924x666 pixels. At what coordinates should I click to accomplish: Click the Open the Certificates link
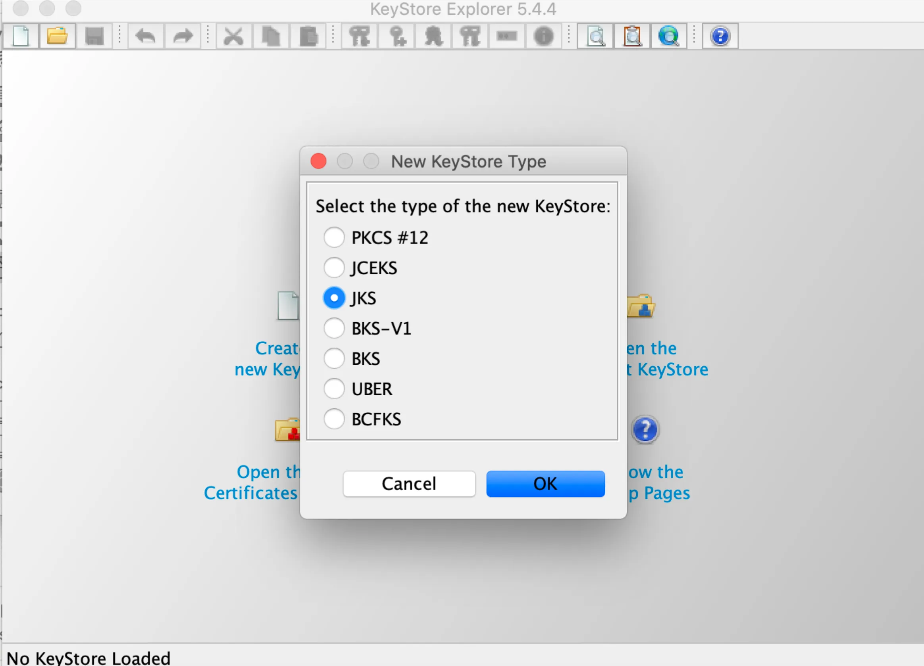pyautogui.click(x=252, y=482)
